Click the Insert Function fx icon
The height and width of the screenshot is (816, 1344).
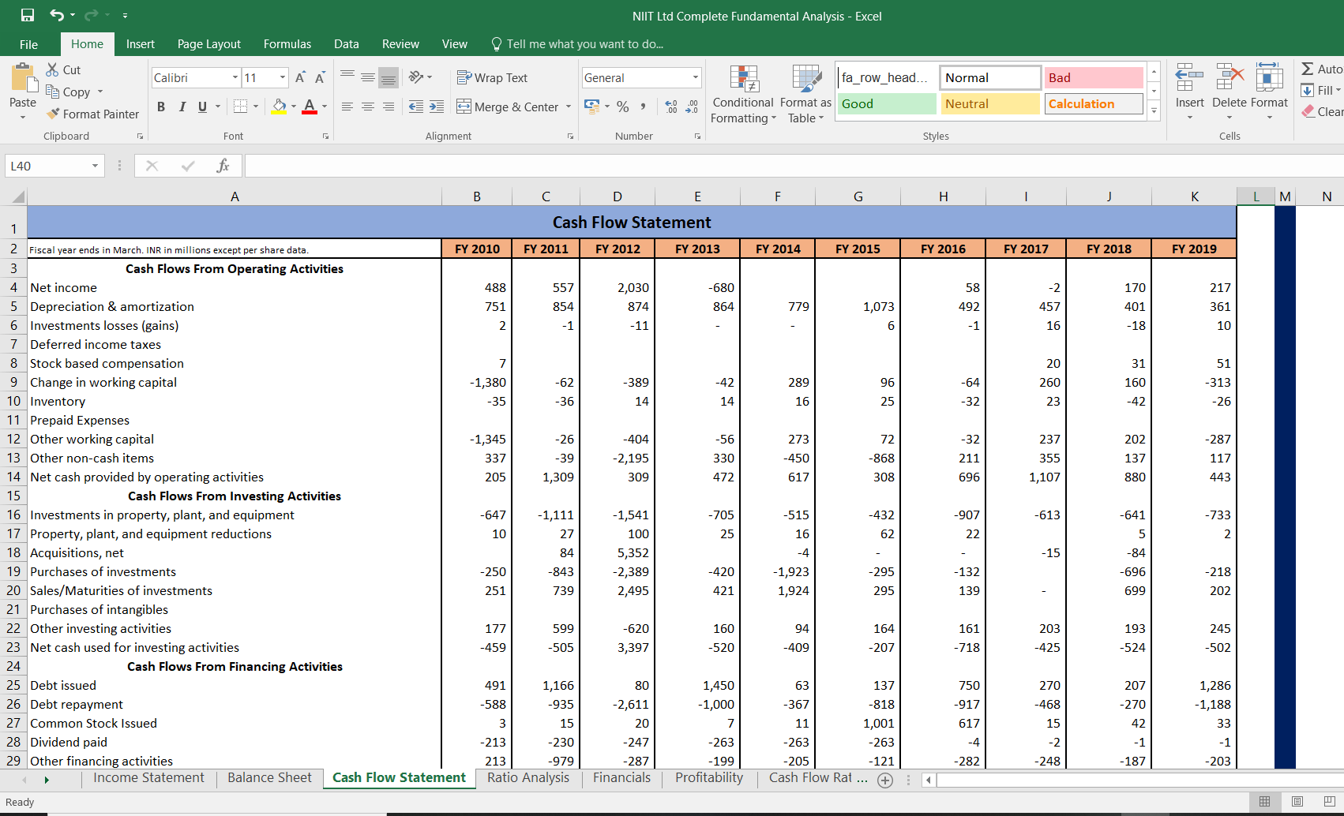(223, 166)
